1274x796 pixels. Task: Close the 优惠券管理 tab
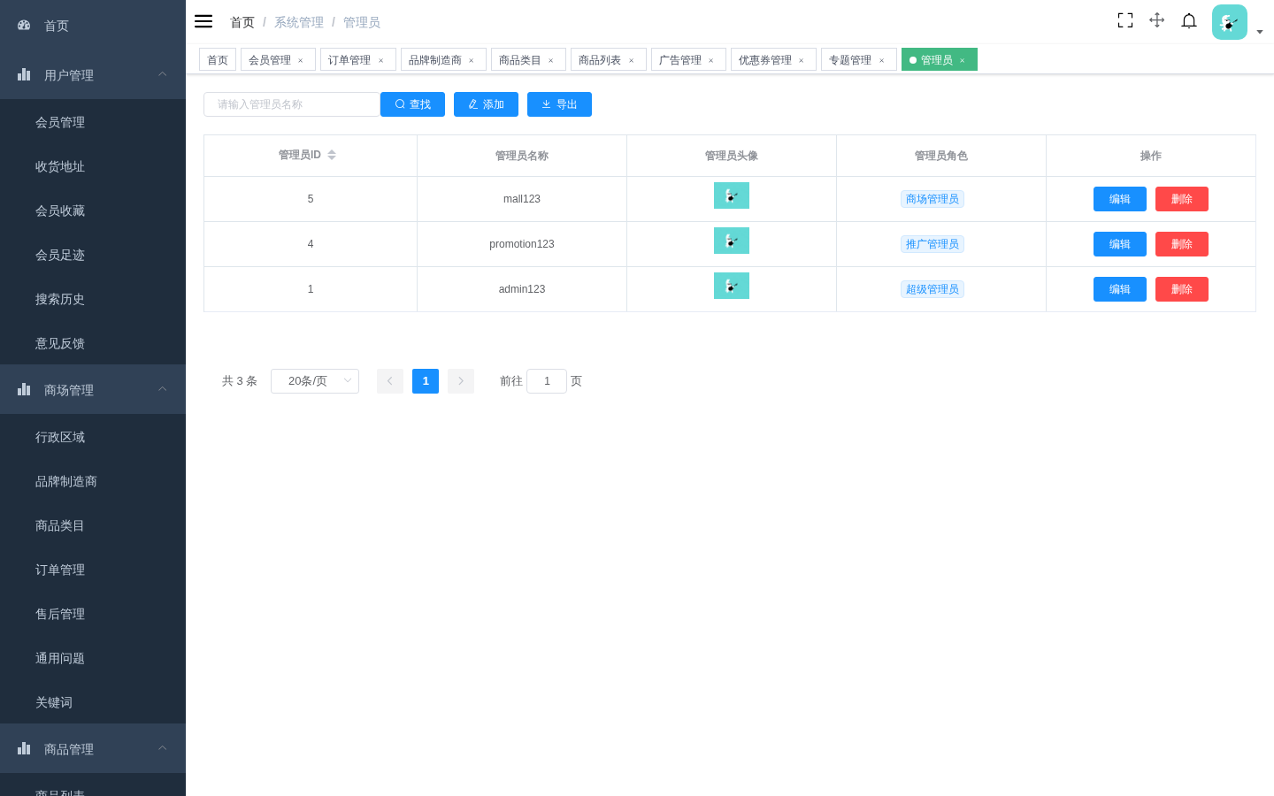(802, 60)
